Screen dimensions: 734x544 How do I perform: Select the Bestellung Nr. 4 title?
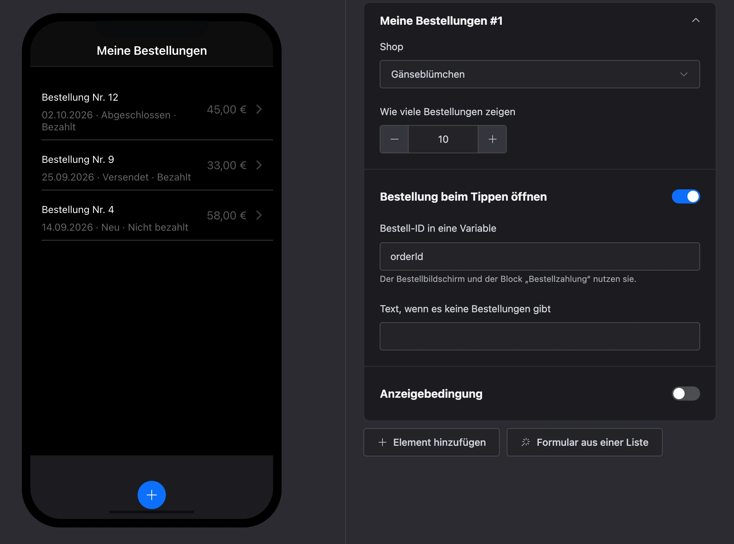pyautogui.click(x=78, y=209)
